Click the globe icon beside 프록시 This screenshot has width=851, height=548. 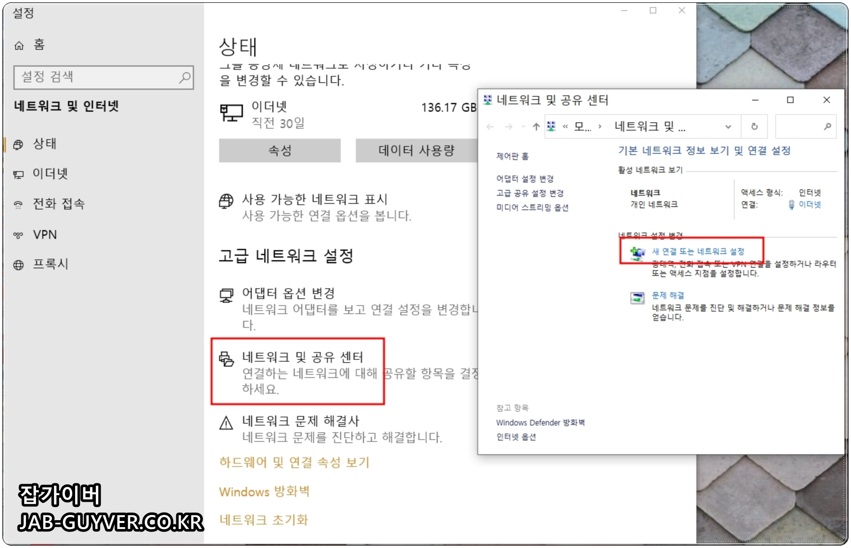click(x=18, y=265)
